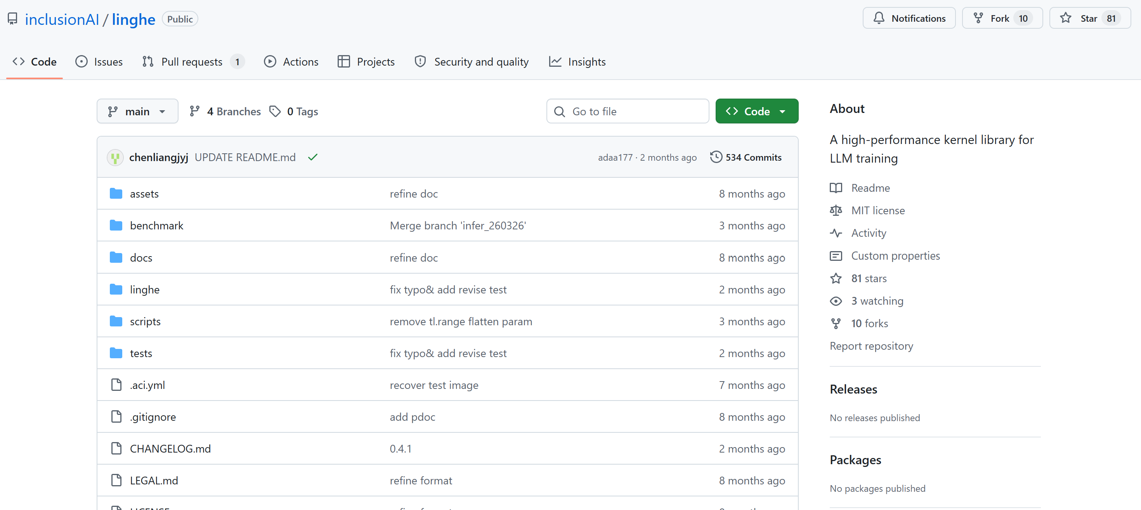
Task: Click the CHANGELOG.md file icon
Action: (x=116, y=449)
